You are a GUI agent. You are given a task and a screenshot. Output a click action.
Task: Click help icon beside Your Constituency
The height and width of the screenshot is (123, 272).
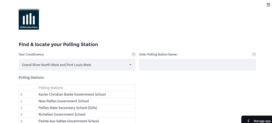click(133, 54)
